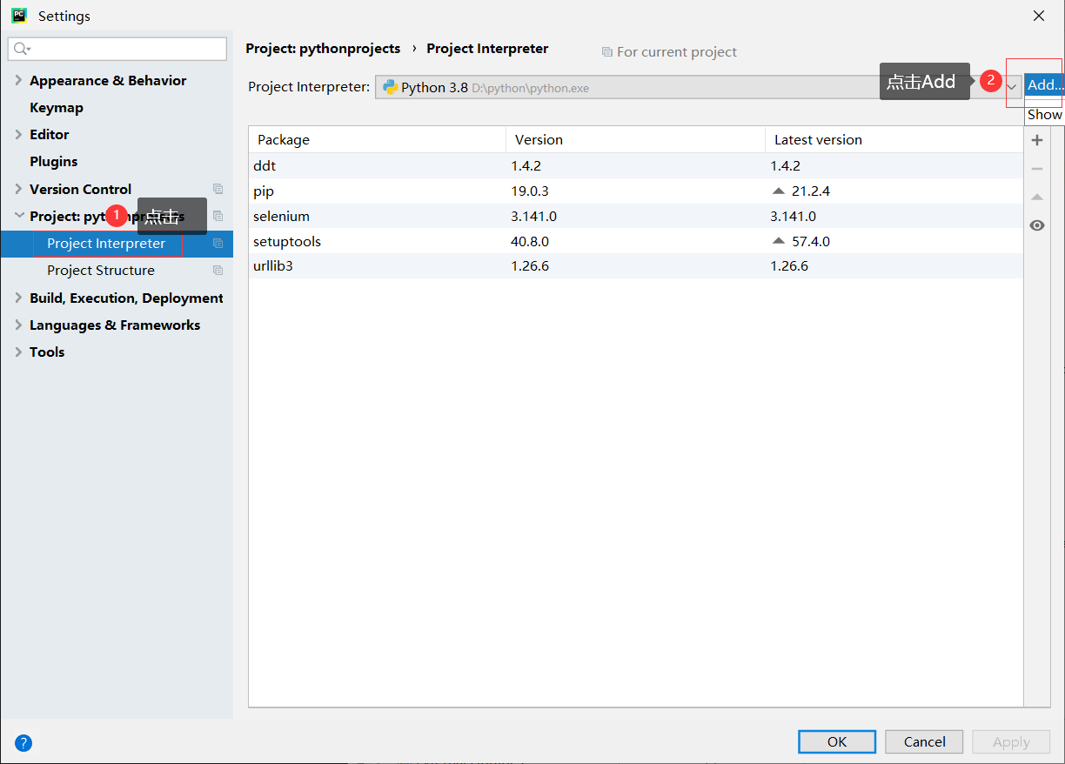Install a new package using plus icon
1065x764 pixels.
(1037, 139)
